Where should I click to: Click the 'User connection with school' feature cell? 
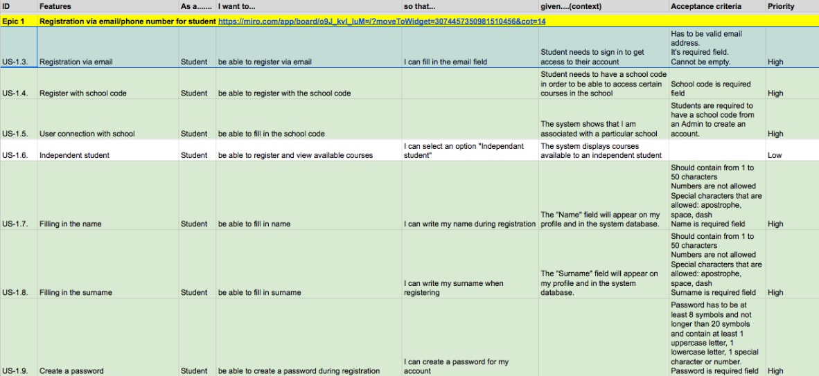(x=108, y=119)
